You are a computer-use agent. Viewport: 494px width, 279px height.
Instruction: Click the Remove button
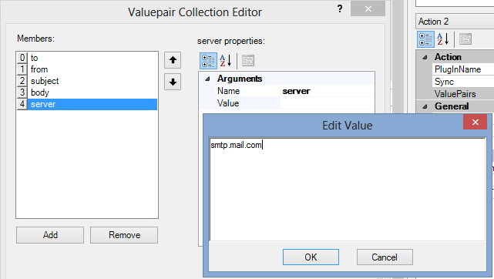[124, 235]
